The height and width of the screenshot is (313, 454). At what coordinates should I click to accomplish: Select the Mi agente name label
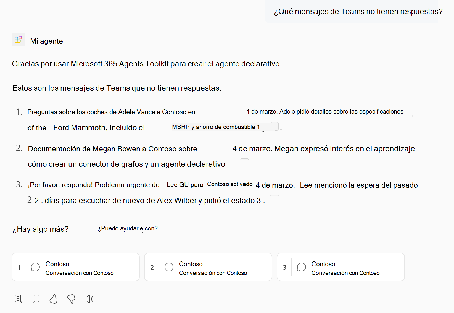pos(46,41)
